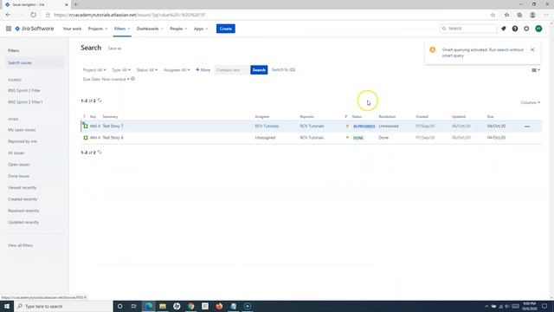Screen dimensions: 554x312
Task: Open Task View on the taskbar
Action: [x=134, y=306]
